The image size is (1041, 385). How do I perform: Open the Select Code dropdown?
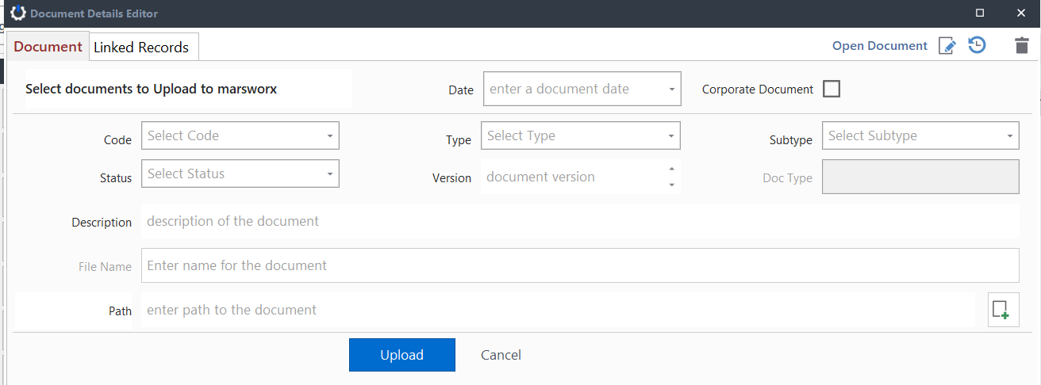coord(240,135)
